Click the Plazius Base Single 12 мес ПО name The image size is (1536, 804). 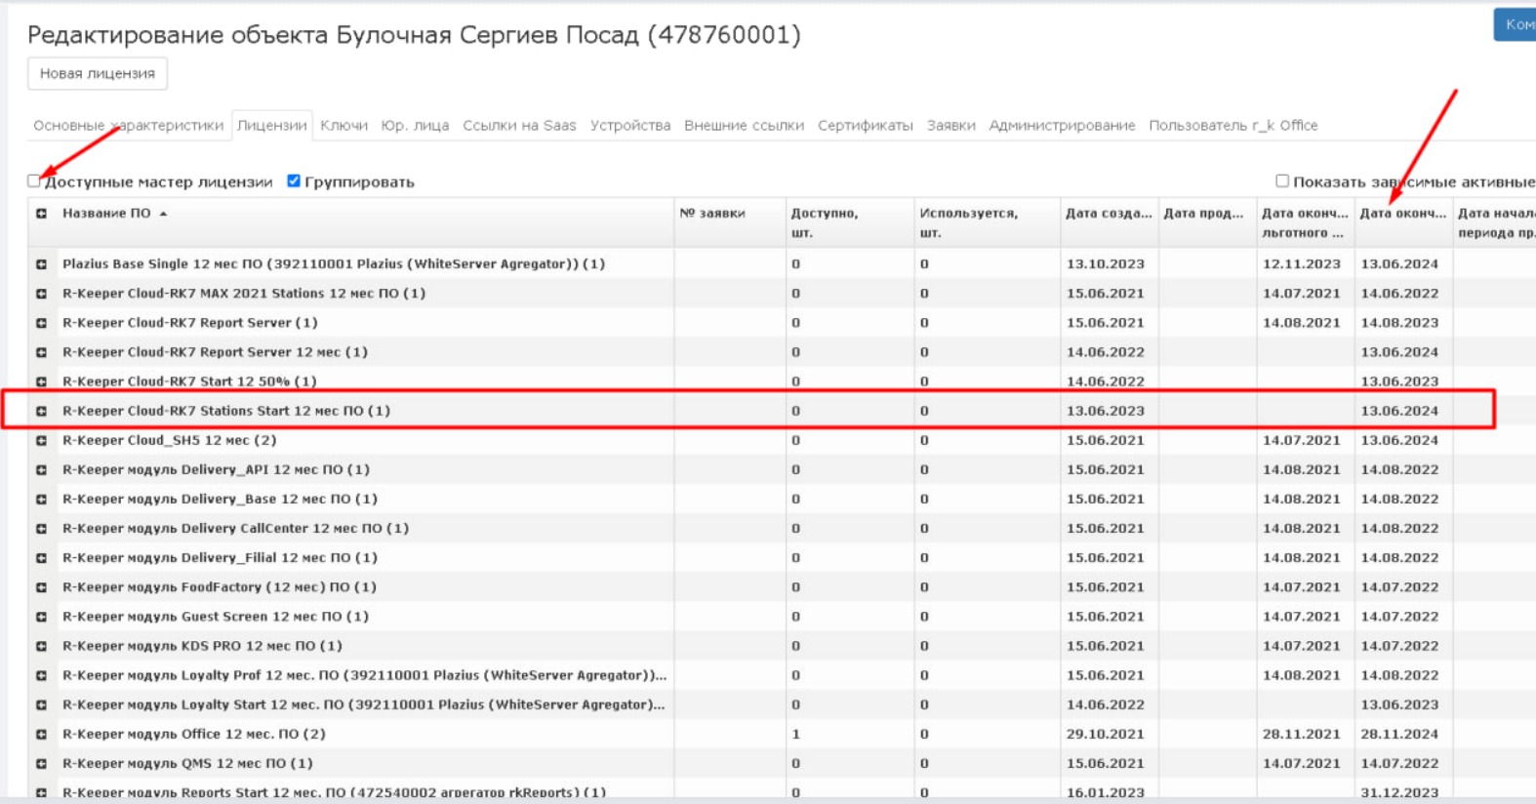coord(334,263)
